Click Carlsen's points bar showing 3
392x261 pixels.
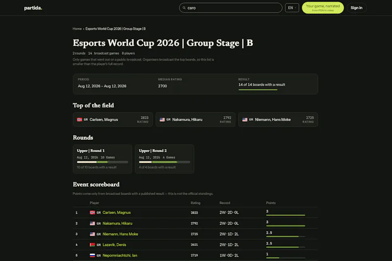click(286, 215)
